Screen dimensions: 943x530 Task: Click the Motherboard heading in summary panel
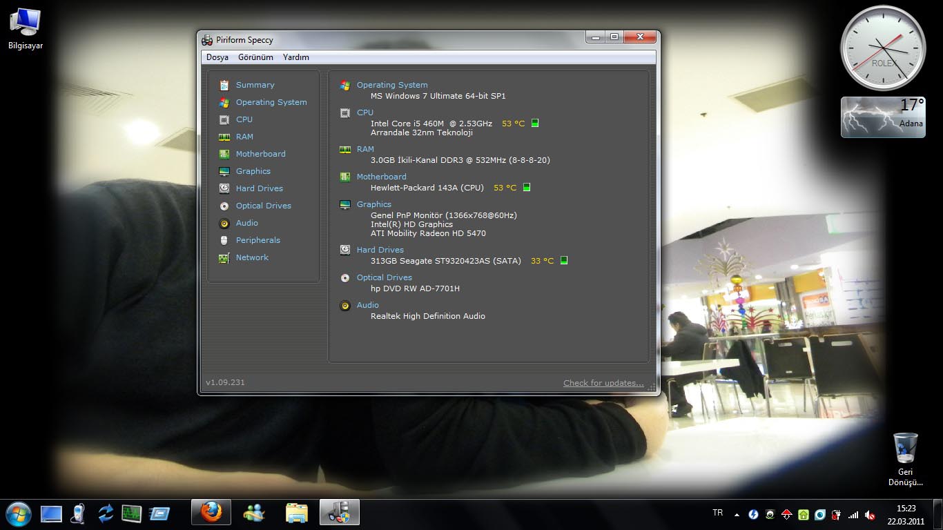point(382,177)
